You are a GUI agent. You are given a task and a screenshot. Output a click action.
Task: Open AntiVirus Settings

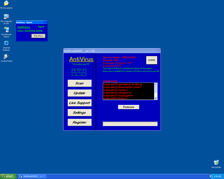pyautogui.click(x=80, y=113)
